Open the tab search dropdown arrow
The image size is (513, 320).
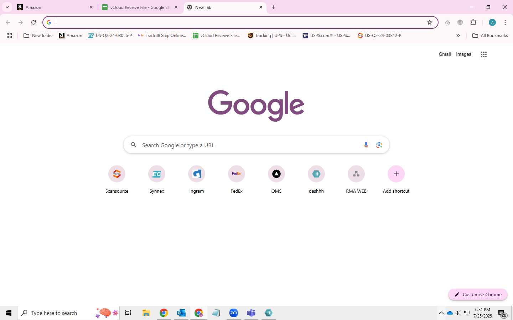click(7, 7)
